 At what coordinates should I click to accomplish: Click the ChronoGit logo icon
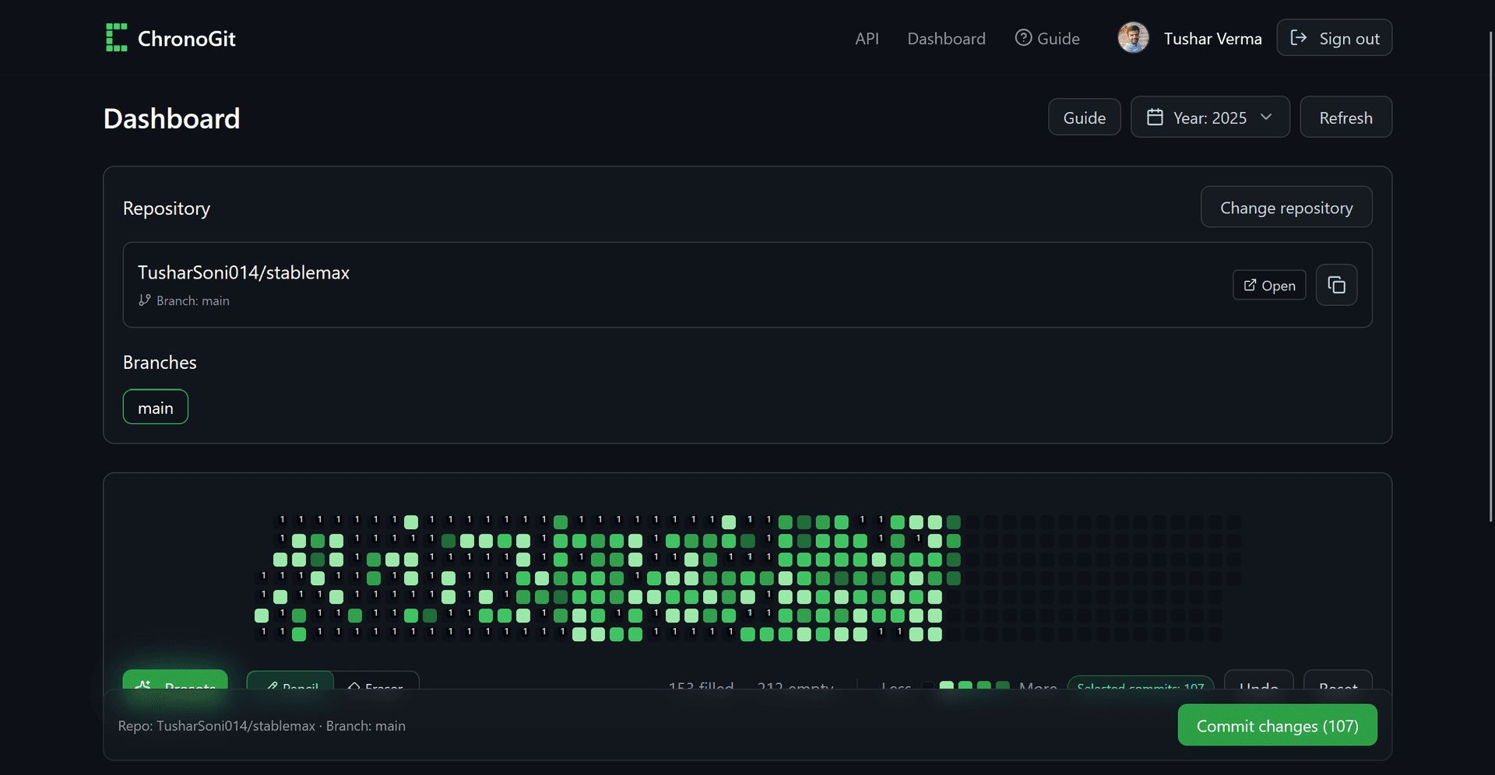coord(116,37)
